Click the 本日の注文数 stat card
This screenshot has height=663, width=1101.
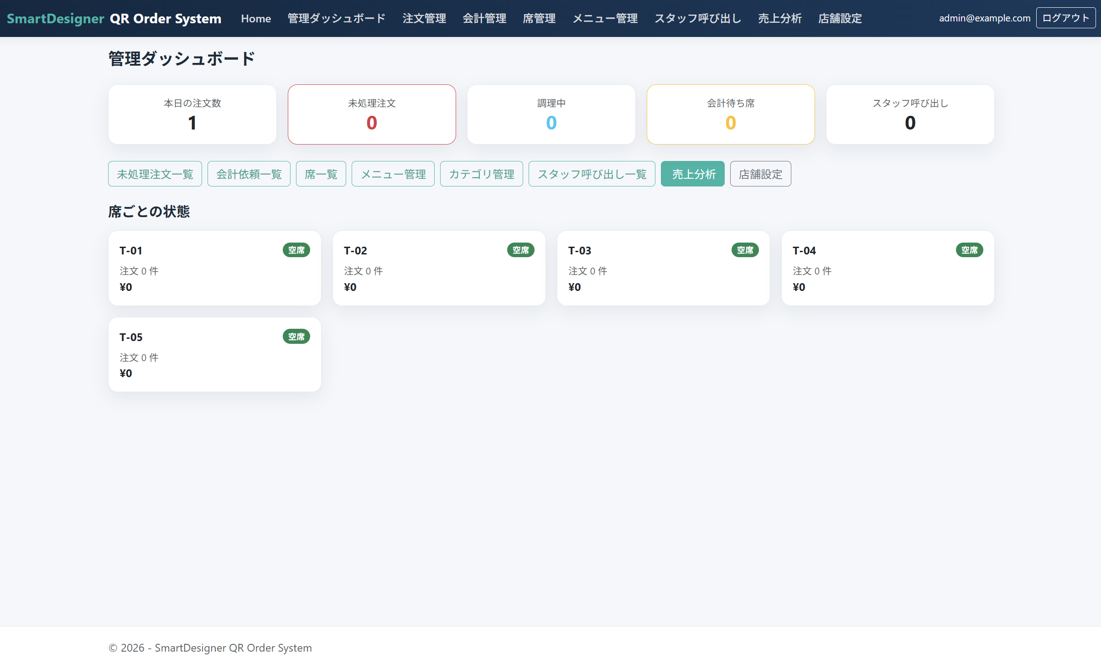[192, 114]
